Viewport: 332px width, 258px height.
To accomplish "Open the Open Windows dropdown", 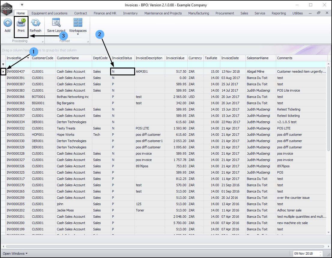I will click(15, 253).
